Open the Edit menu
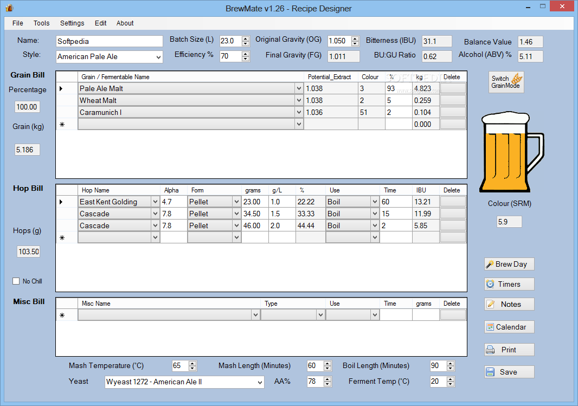This screenshot has width=578, height=406. tap(101, 23)
